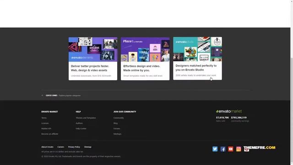This screenshot has width=293, height=165.
Task: Open the Instagram social icon
Action: [239, 149]
